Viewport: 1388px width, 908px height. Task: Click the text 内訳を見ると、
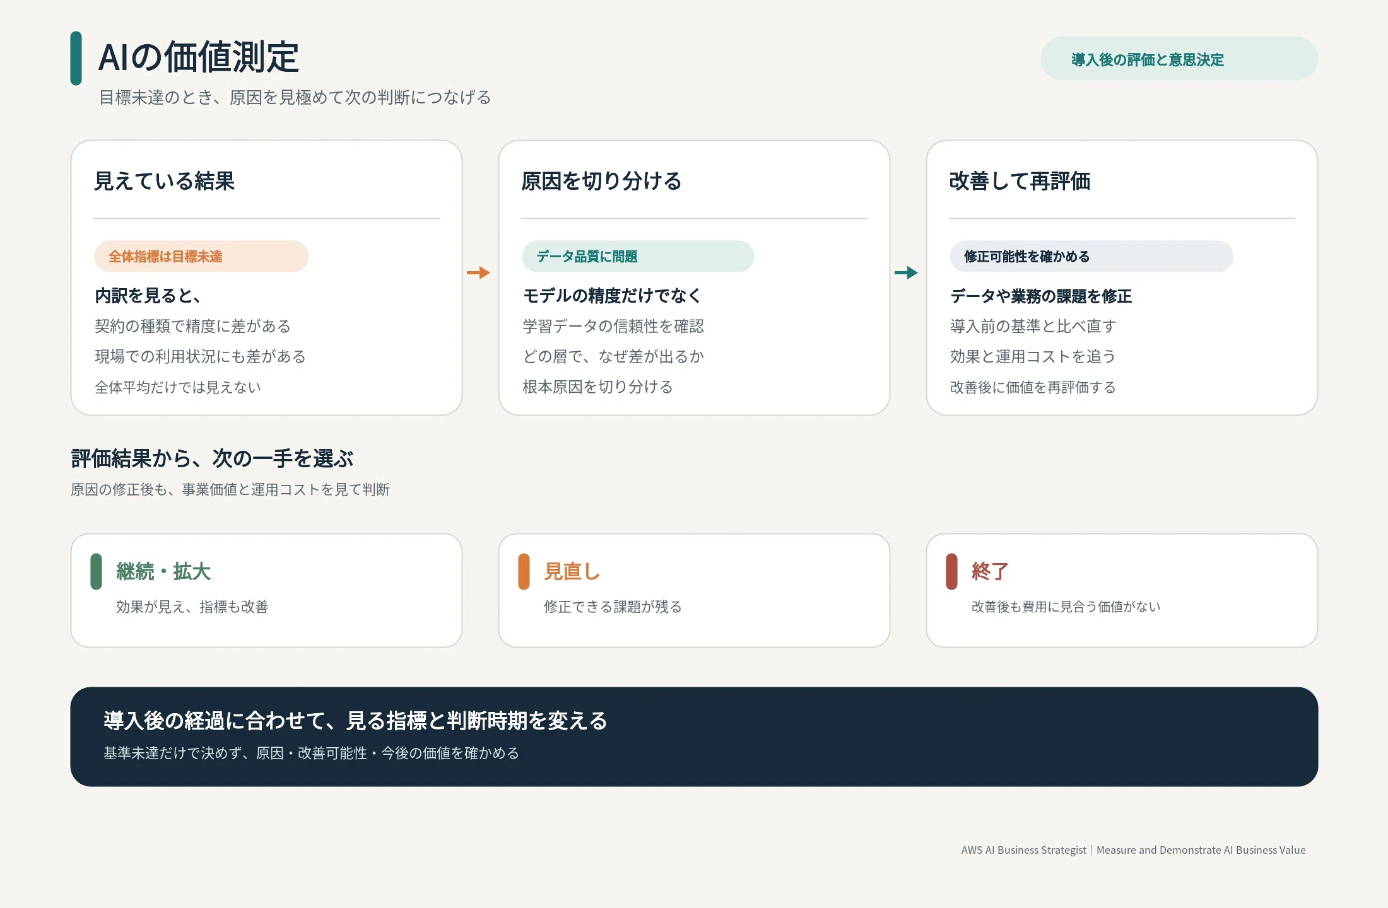[x=148, y=296]
